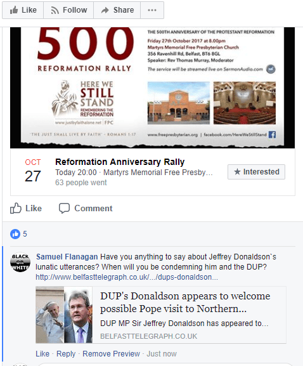Share the page using Share arrow
Screen dimensions: 303x366
(x=117, y=10)
